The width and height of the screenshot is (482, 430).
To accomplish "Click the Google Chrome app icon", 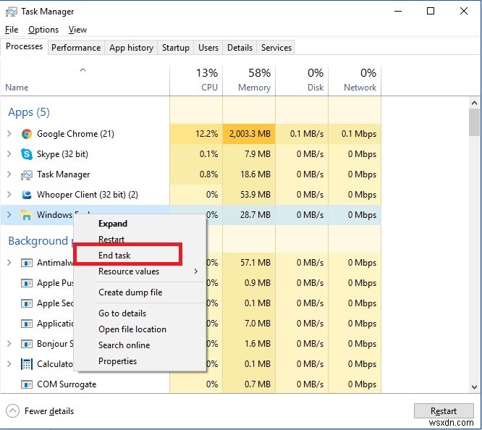I will (x=27, y=134).
